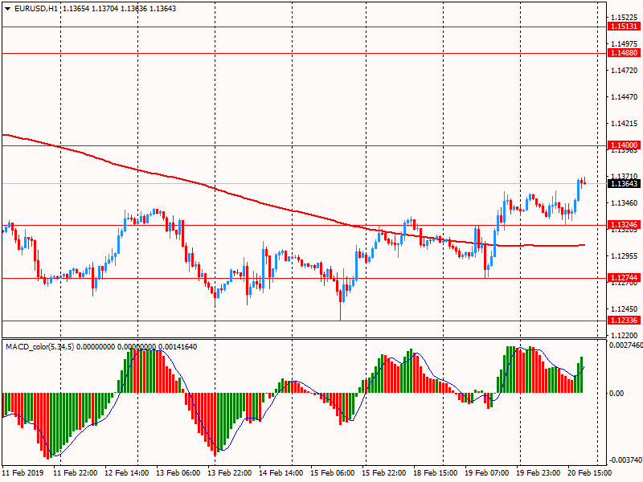This screenshot has height=482, width=643.
Task: Click the 18 Feb 15:00 time label
Action: [x=437, y=473]
